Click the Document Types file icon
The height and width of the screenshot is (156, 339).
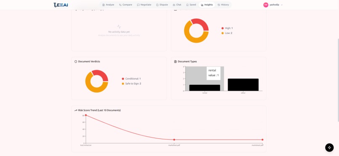tap(175, 61)
